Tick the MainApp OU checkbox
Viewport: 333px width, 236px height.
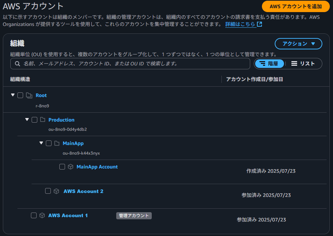pyautogui.click(x=49, y=143)
